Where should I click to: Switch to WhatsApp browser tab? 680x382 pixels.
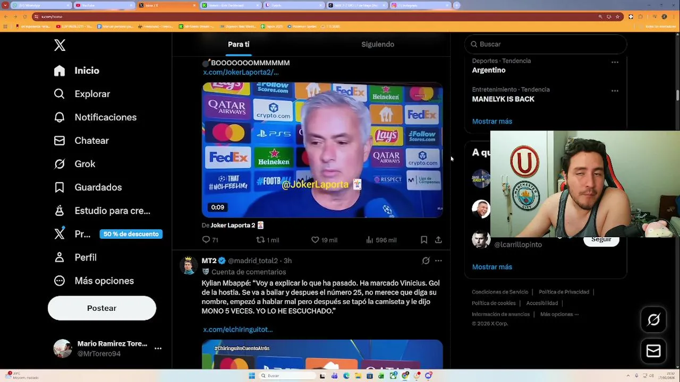pos(40,5)
